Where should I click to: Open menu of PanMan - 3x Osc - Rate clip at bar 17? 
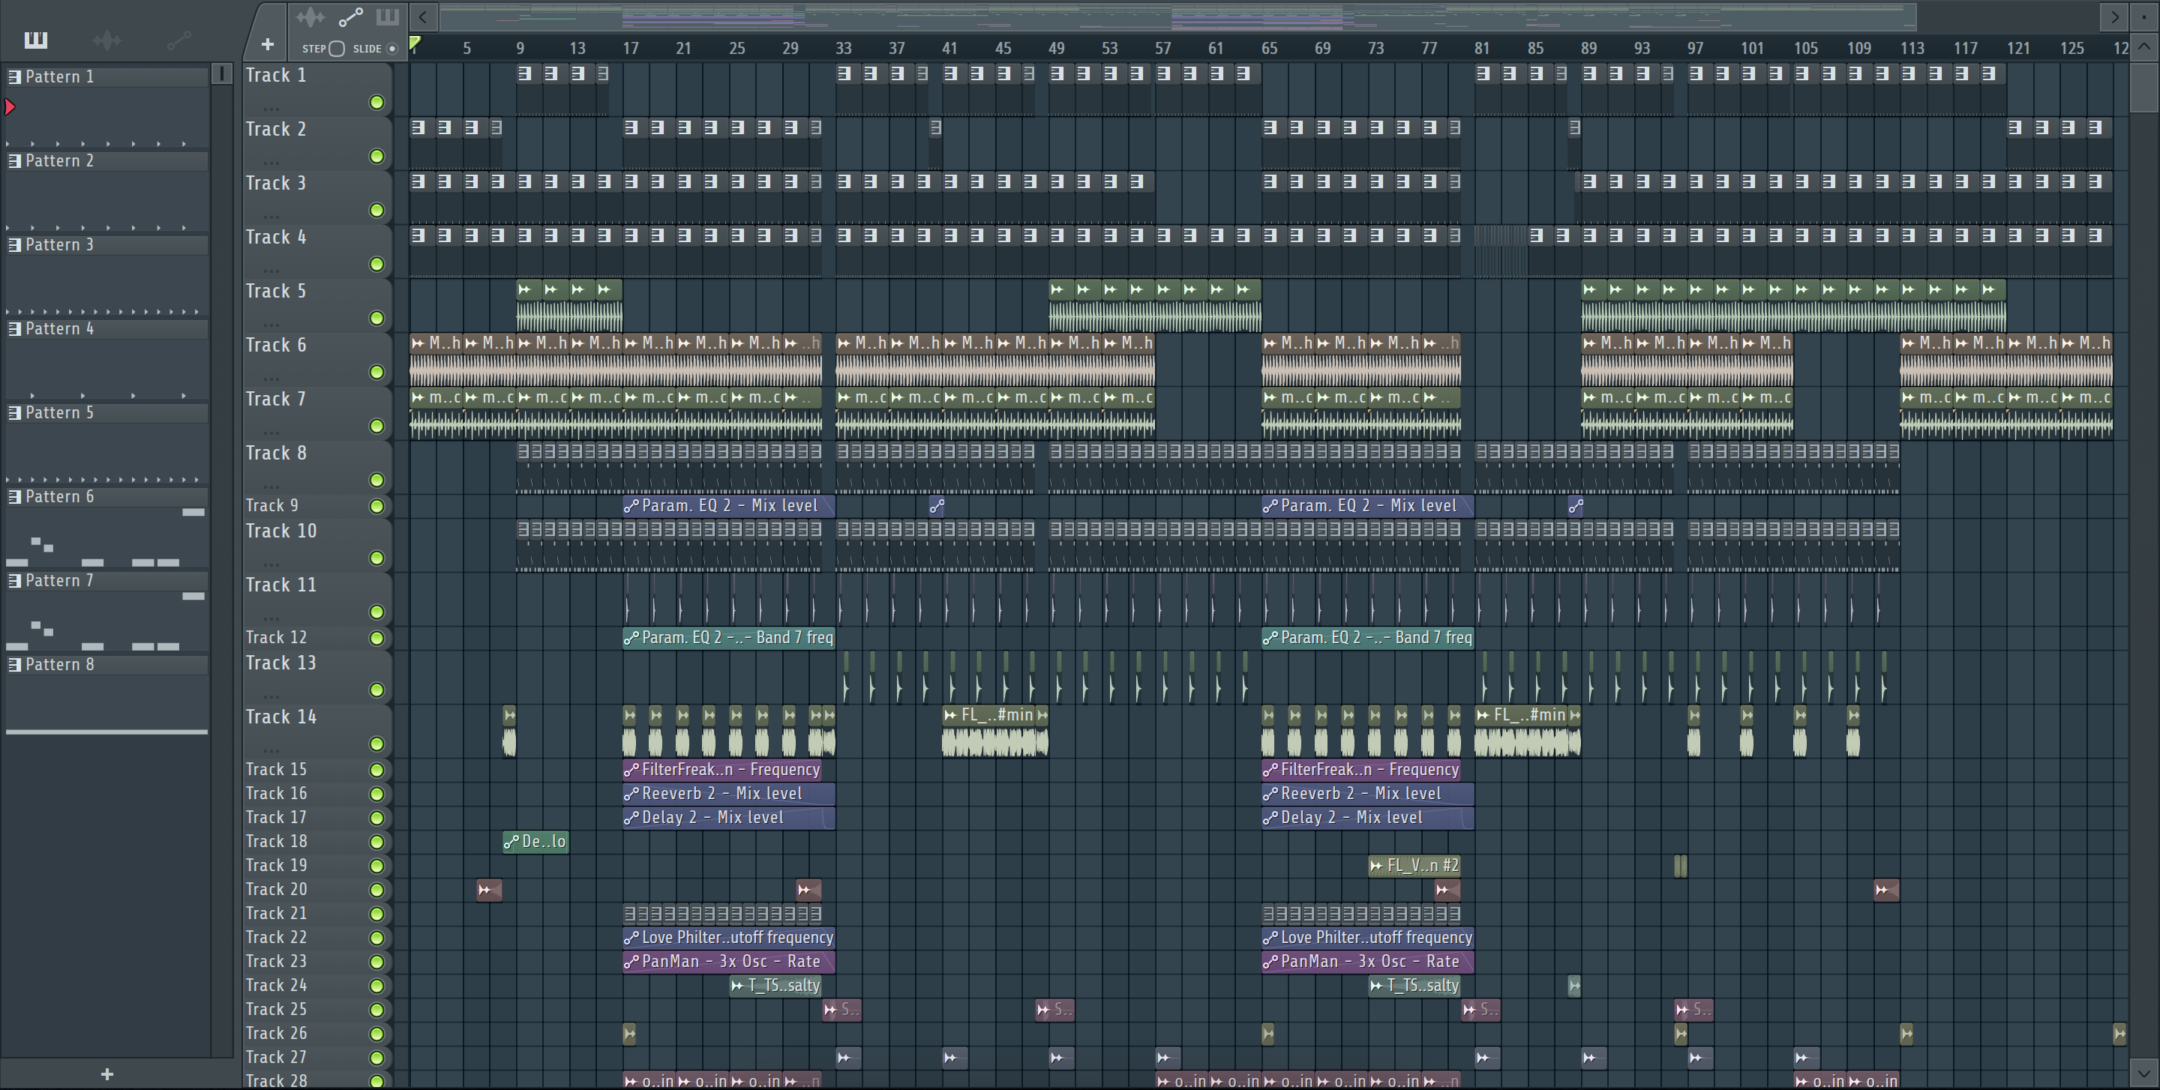point(631,962)
